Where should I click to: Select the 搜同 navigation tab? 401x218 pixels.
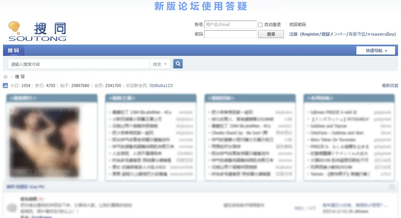(x=13, y=51)
